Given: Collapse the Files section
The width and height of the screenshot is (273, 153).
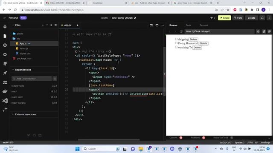Looking at the screenshot, I should (x=13, y=25).
